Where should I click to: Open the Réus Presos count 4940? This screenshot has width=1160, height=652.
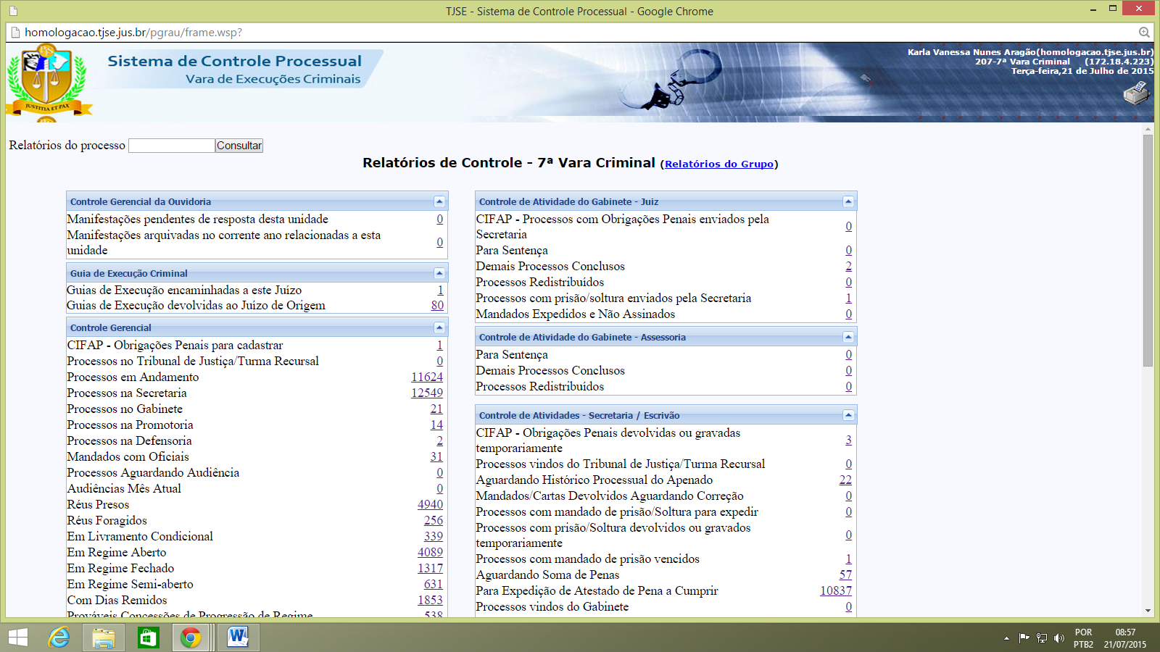tap(430, 504)
